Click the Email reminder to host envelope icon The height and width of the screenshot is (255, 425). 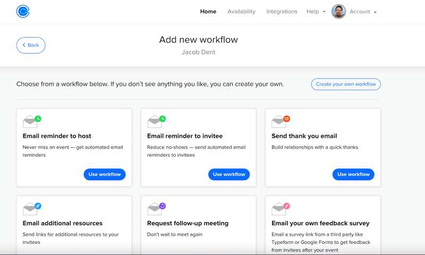(31, 122)
